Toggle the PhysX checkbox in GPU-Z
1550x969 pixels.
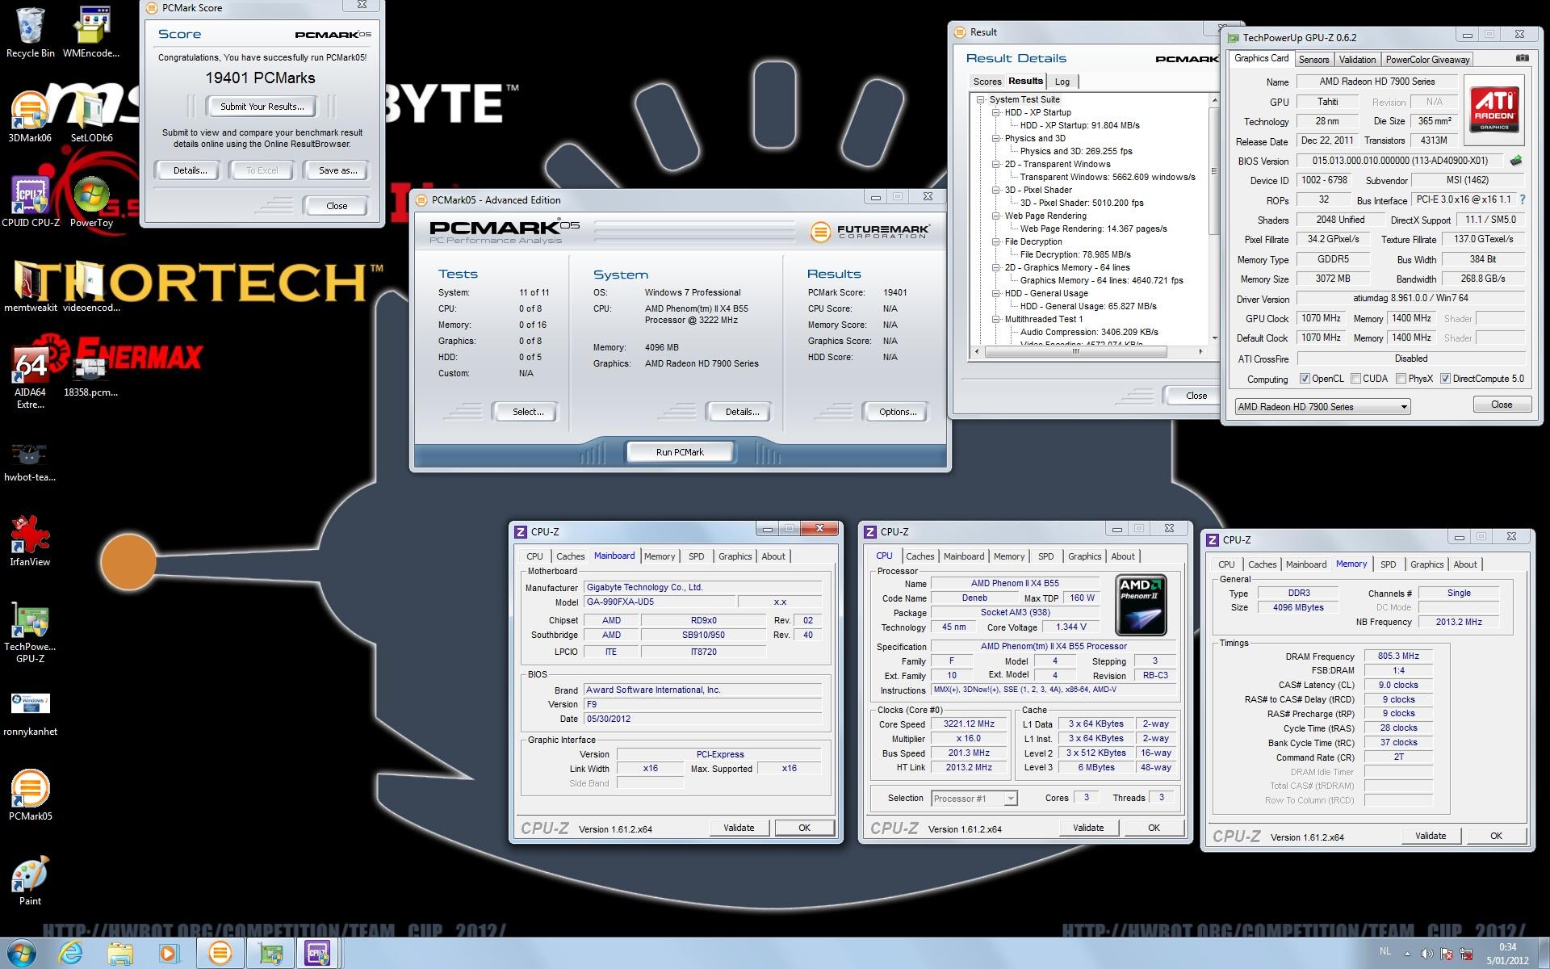click(x=1401, y=378)
